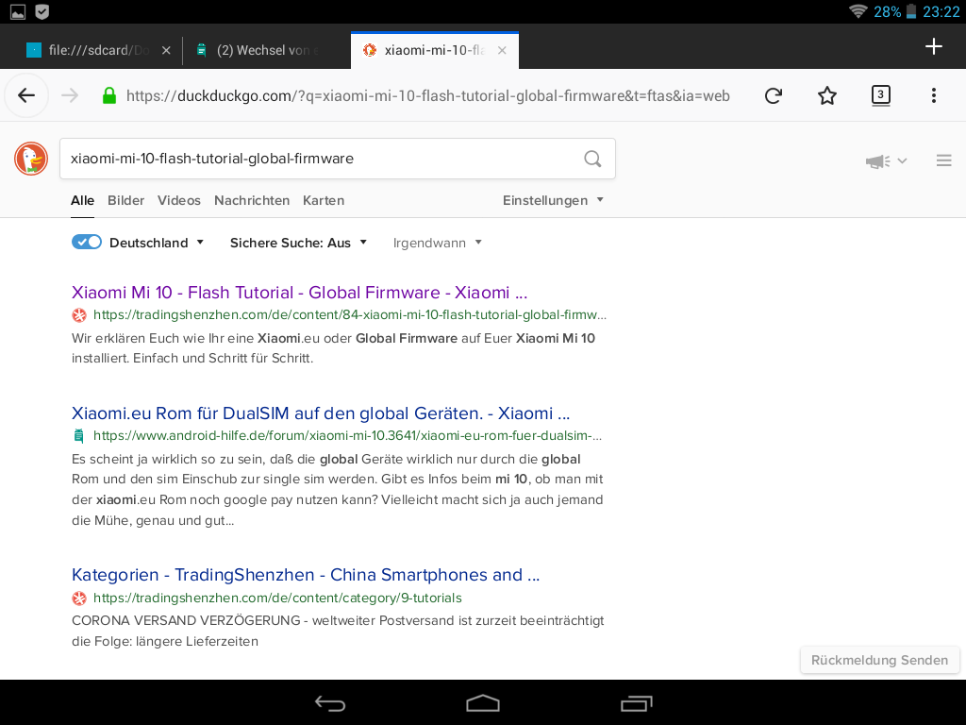
Task: Expand the Einstellungen dropdown
Action: pos(553,200)
